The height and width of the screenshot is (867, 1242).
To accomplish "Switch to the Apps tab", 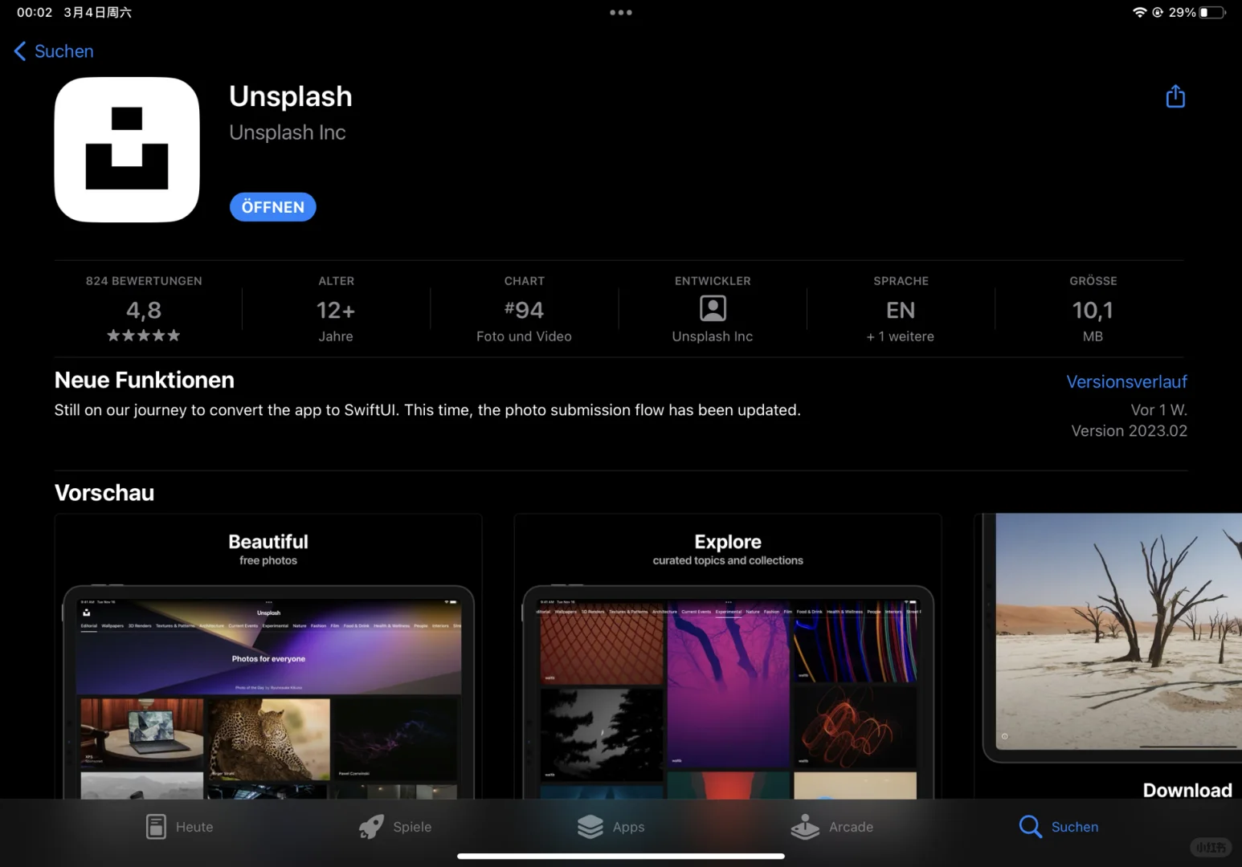I will [611, 827].
